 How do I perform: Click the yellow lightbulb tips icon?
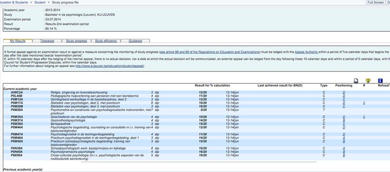[368, 81]
